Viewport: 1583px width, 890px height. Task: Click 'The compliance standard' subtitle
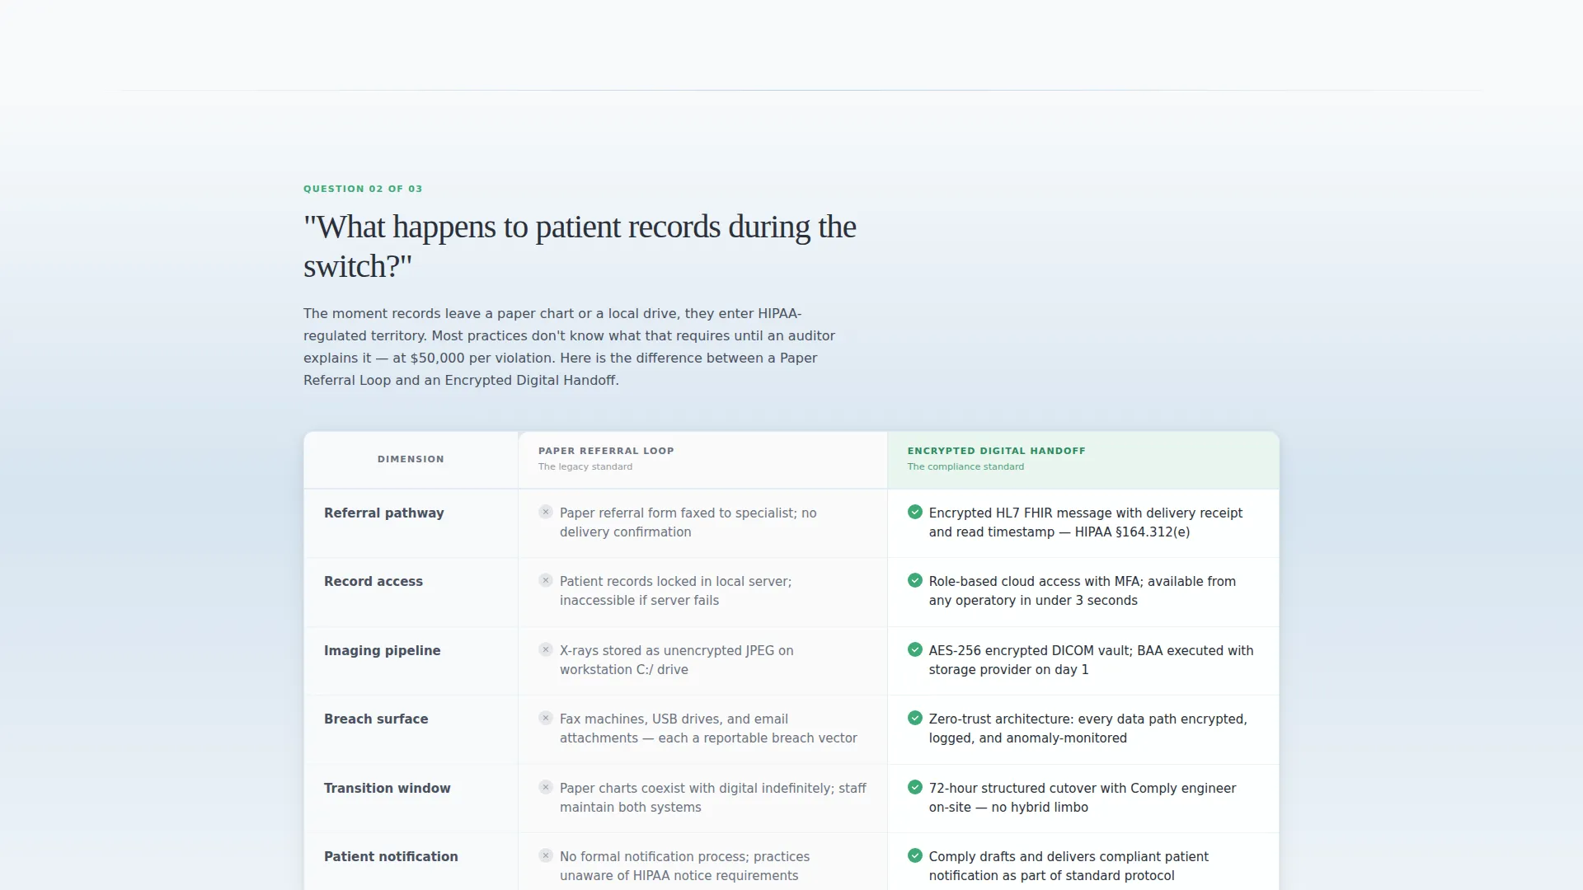(x=965, y=466)
